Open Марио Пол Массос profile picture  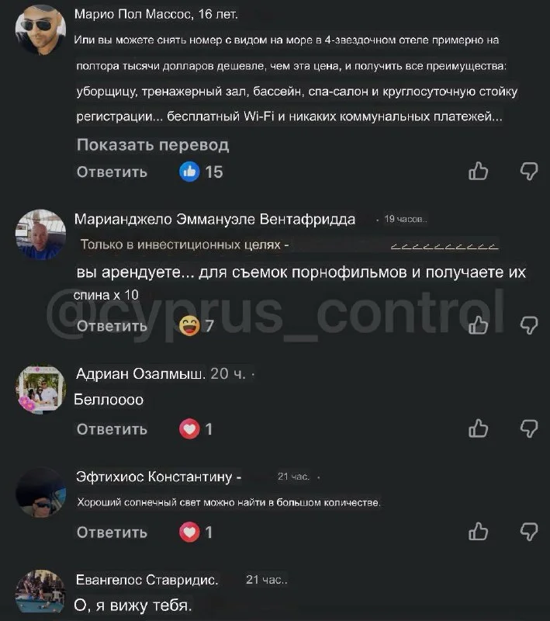tap(41, 29)
